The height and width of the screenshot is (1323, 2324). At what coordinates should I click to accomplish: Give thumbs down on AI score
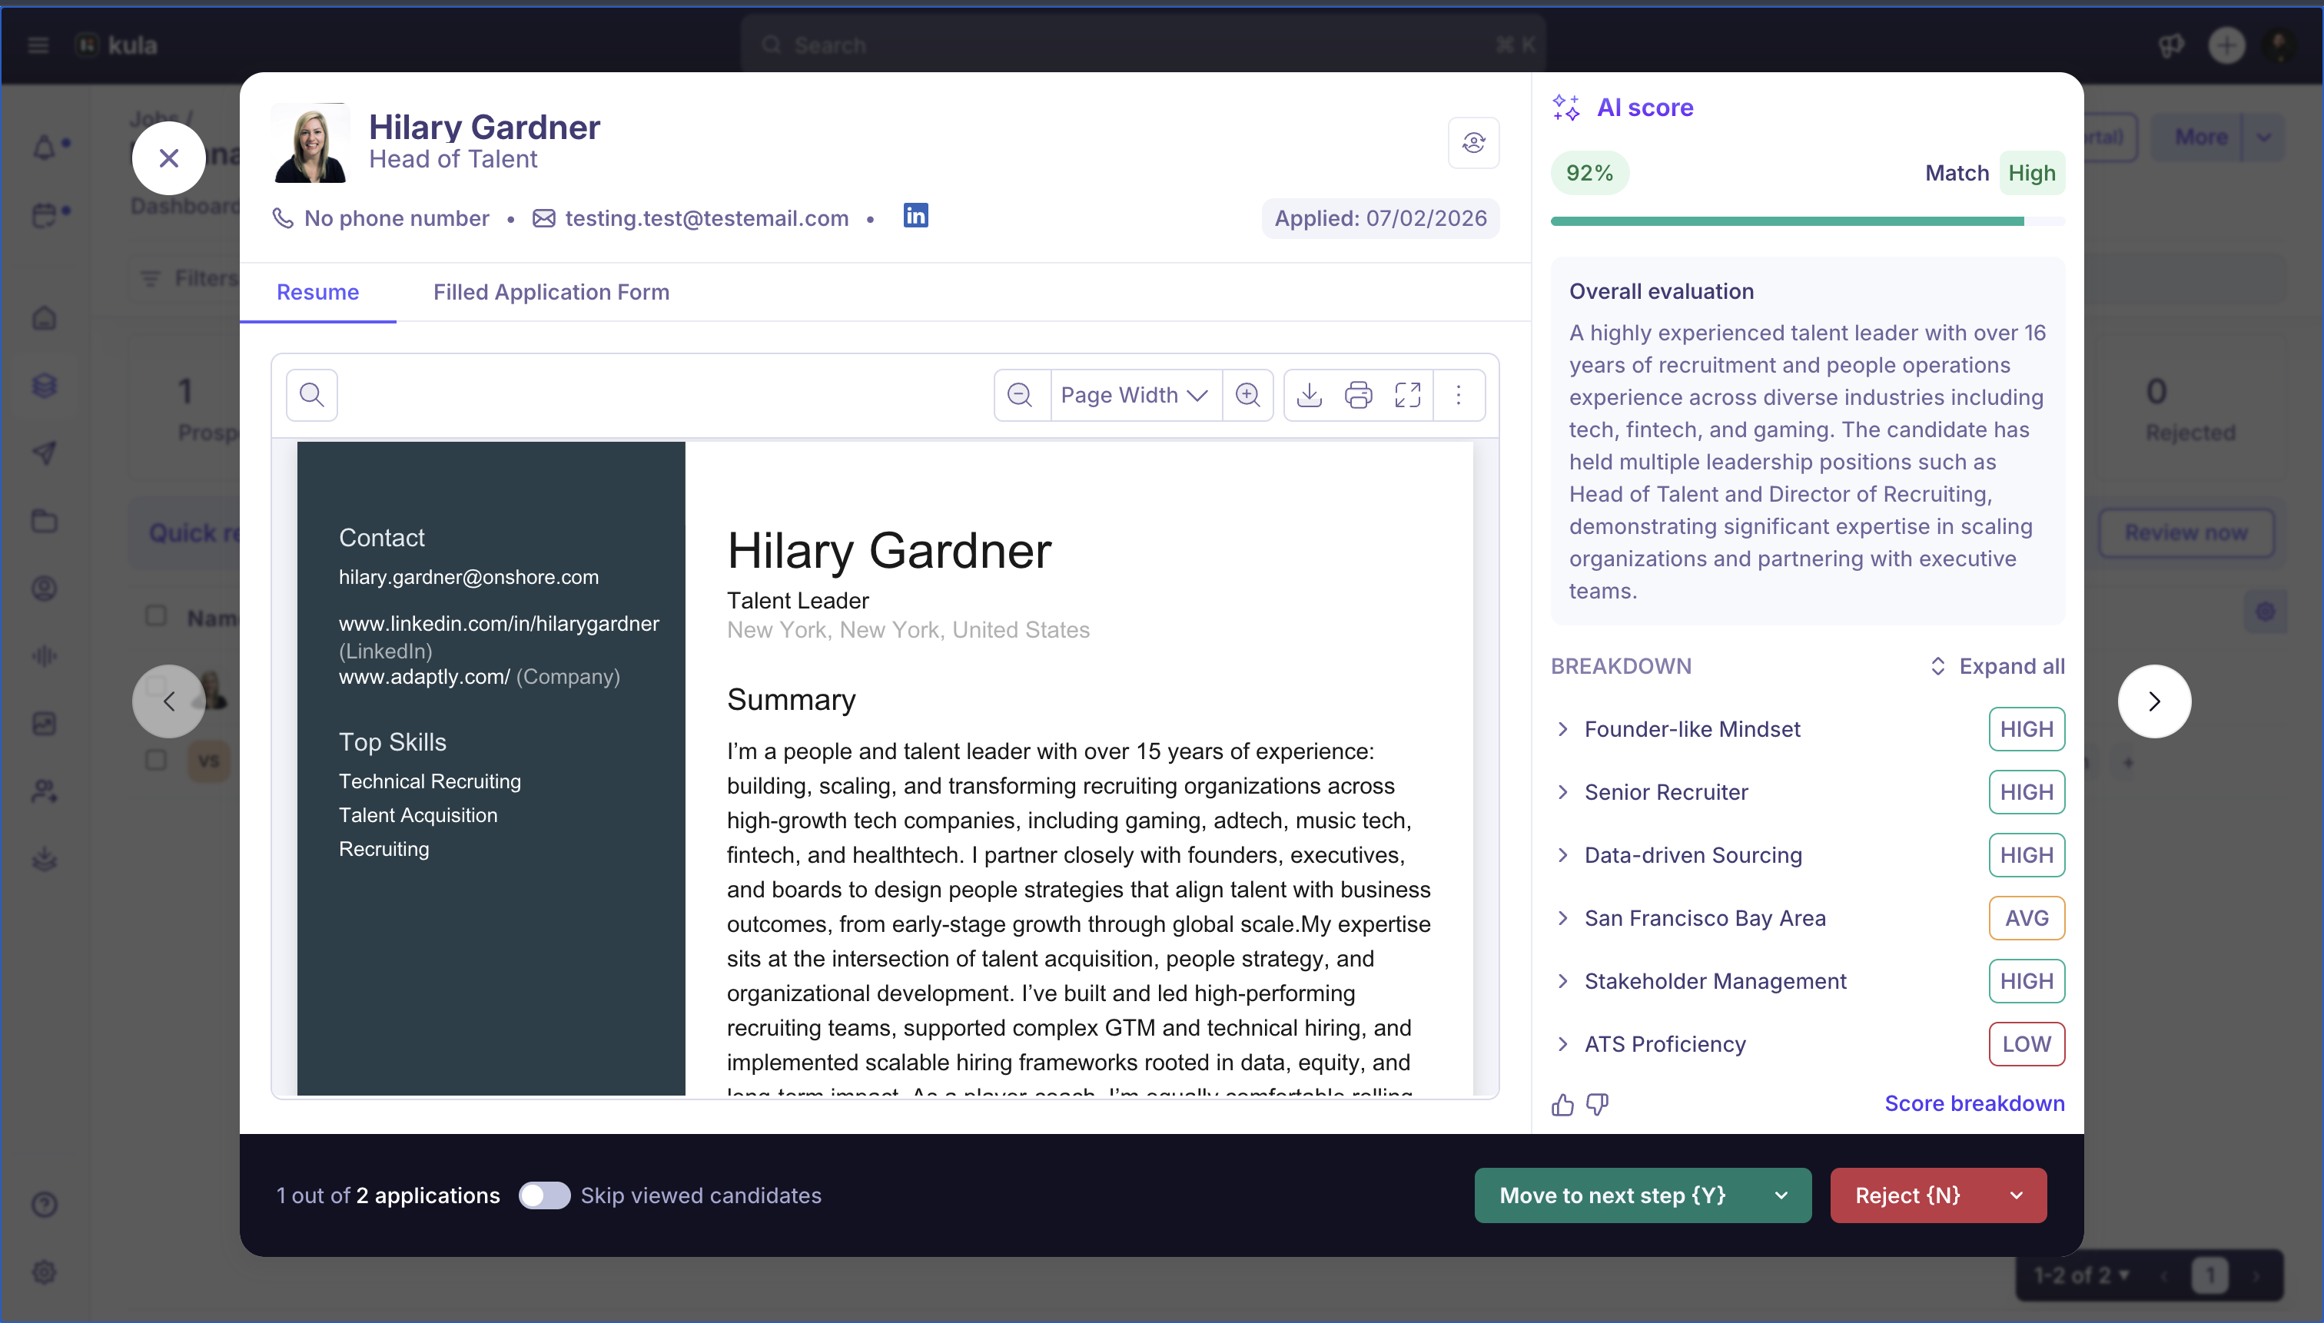pos(1597,1104)
